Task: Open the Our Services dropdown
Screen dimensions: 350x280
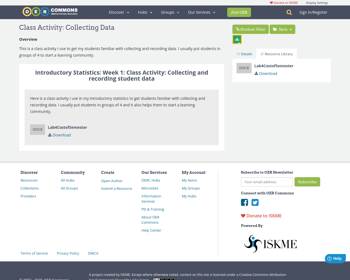Action: click(201, 12)
